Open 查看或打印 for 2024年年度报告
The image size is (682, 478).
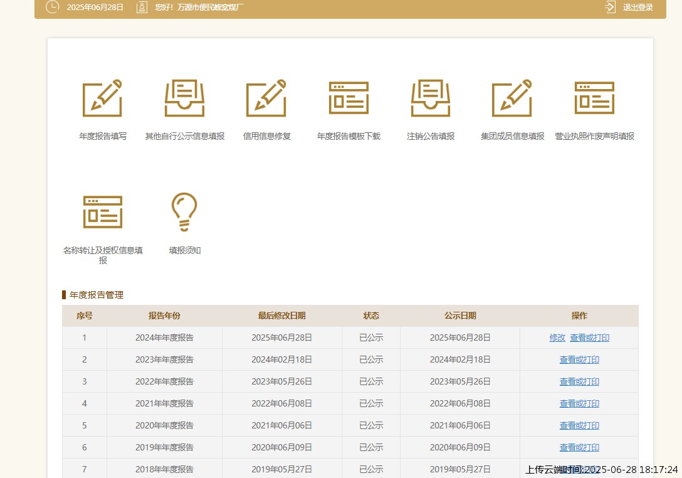[589, 338]
